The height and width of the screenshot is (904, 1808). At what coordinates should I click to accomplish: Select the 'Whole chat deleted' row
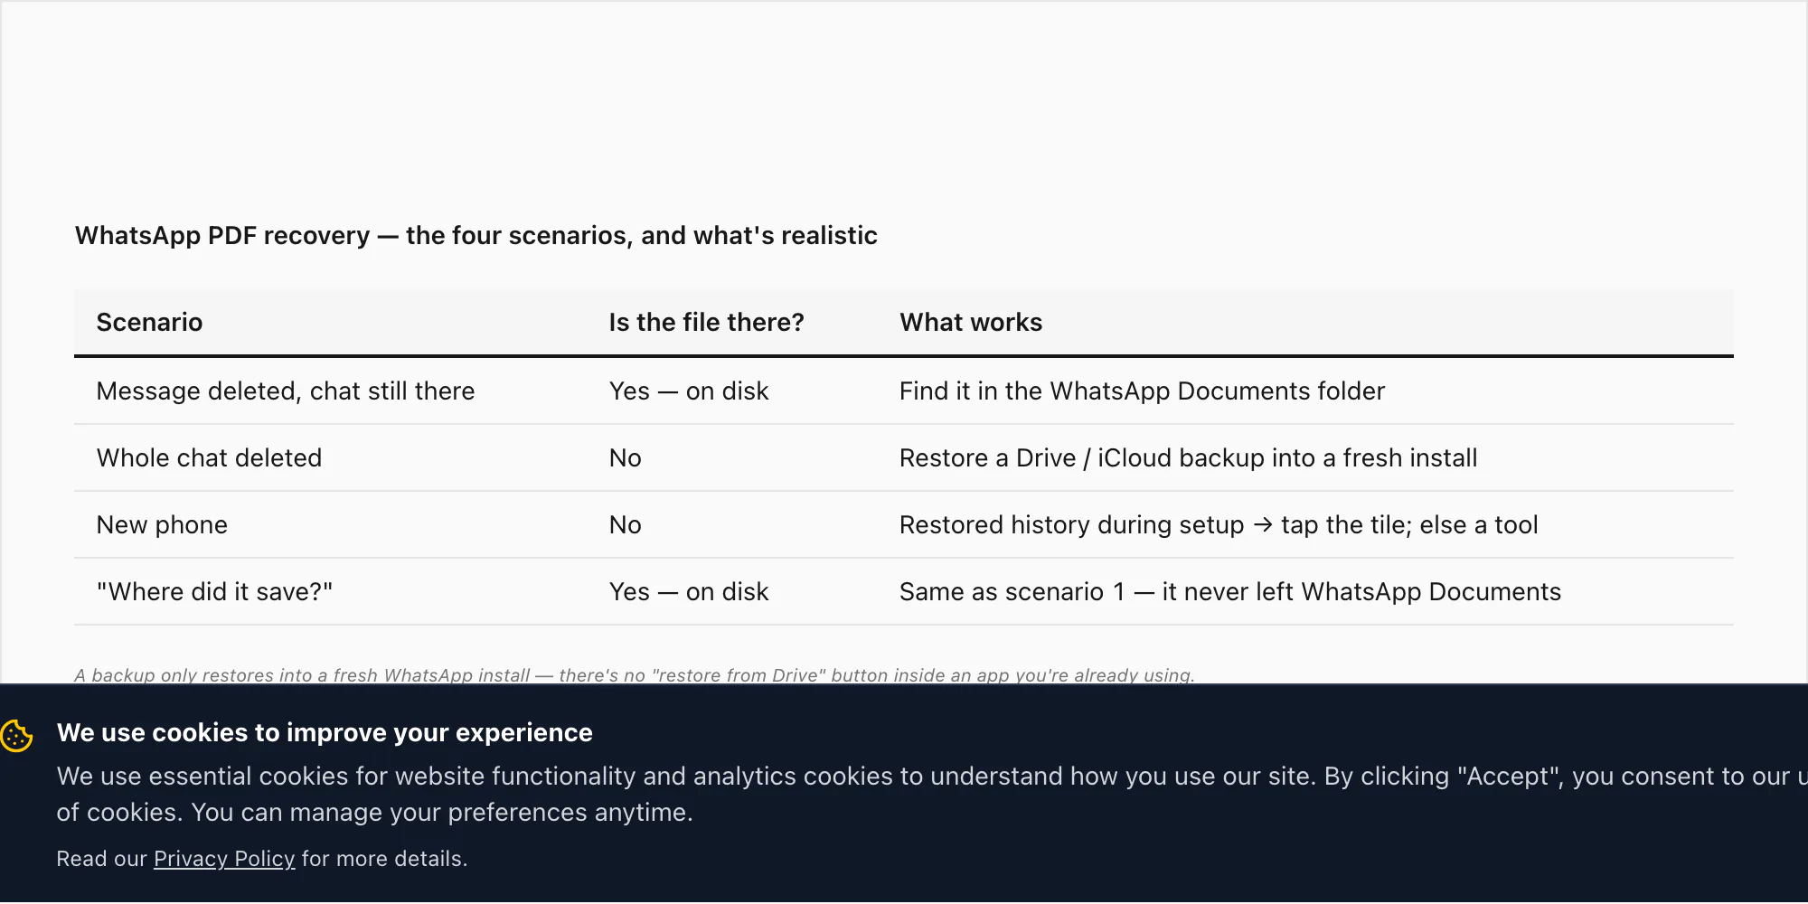click(x=904, y=458)
